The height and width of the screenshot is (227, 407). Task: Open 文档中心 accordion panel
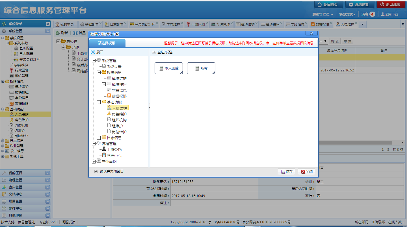pyautogui.click(x=26, y=194)
